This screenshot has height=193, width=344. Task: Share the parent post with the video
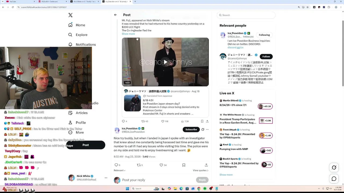pos(207,121)
